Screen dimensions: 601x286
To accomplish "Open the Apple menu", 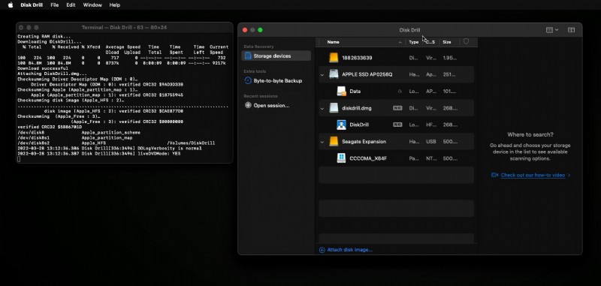I will [x=11, y=5].
